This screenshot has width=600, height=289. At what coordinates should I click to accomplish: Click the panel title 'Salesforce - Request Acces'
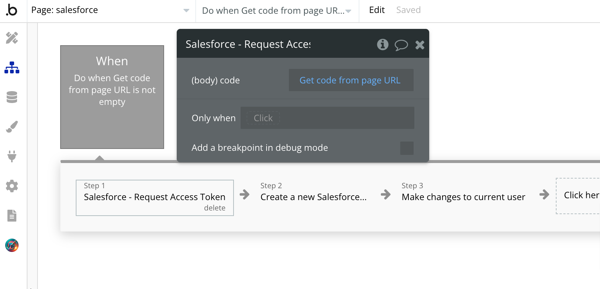248,44
